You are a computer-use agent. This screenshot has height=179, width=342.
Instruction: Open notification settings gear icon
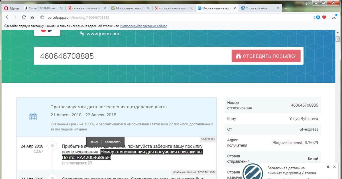tap(328, 167)
